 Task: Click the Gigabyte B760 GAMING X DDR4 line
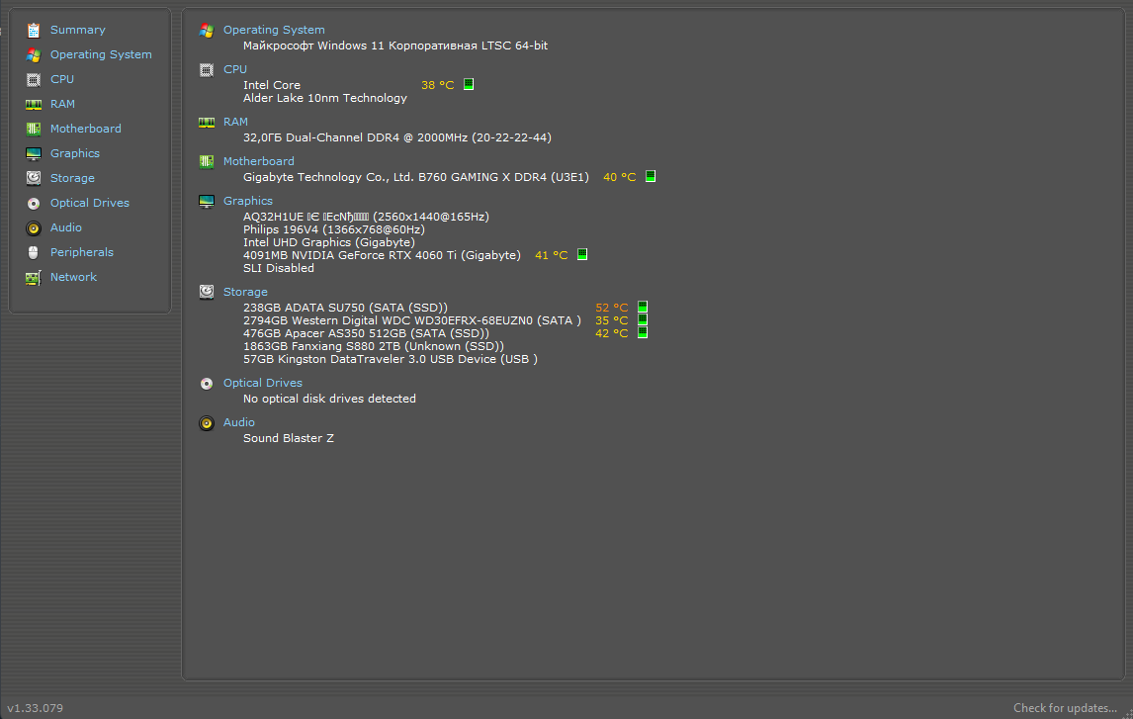point(416,177)
